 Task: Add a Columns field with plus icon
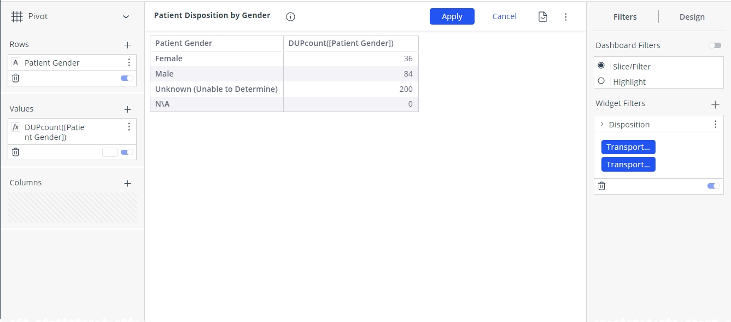(x=127, y=183)
